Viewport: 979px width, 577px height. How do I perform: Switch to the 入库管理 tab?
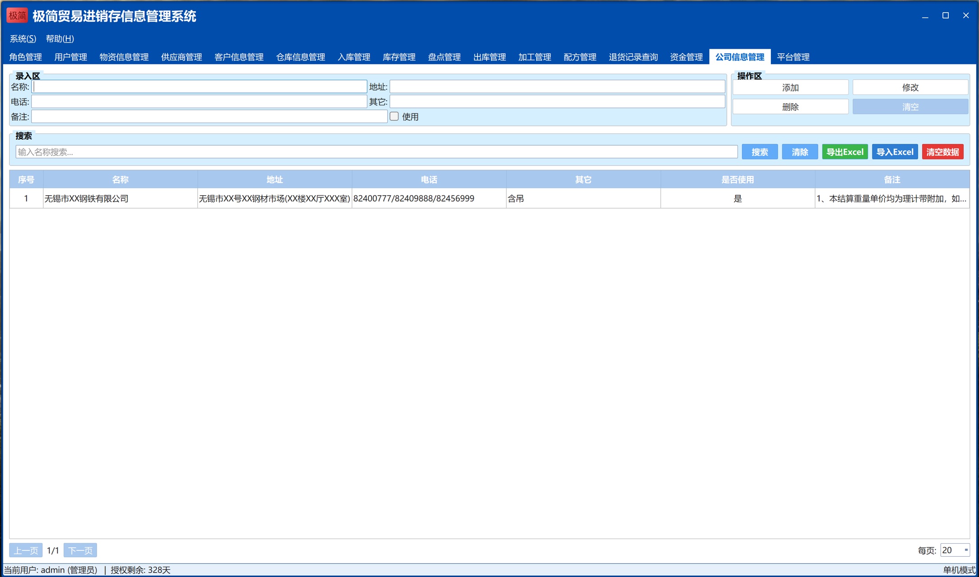[354, 57]
